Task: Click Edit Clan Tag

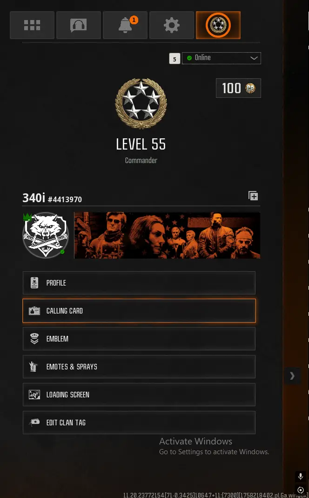Action: (139, 423)
